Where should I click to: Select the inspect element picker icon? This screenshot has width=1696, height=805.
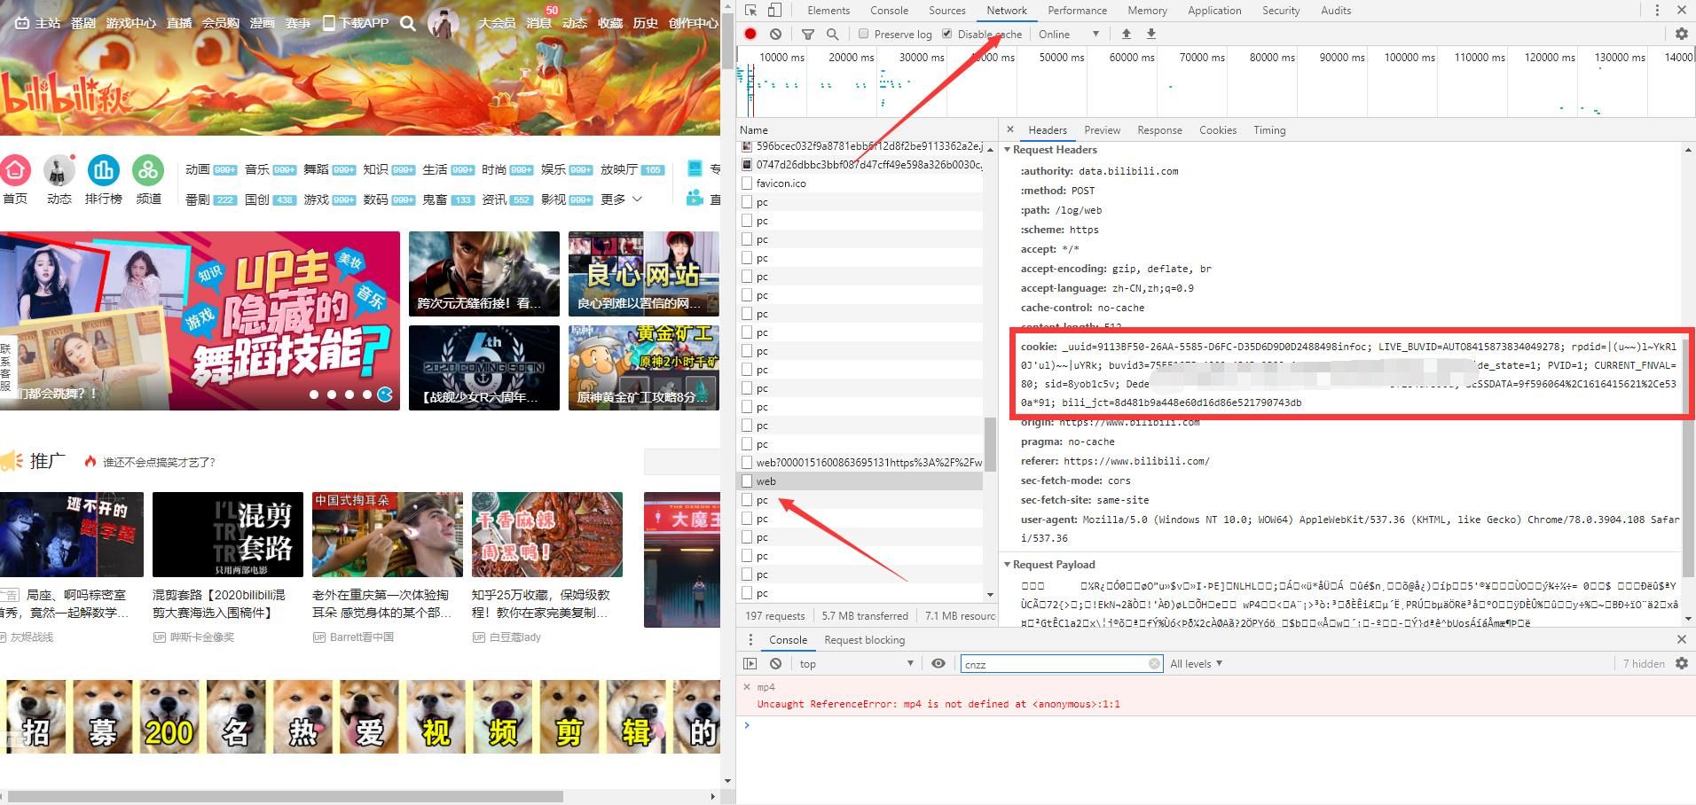coord(750,11)
